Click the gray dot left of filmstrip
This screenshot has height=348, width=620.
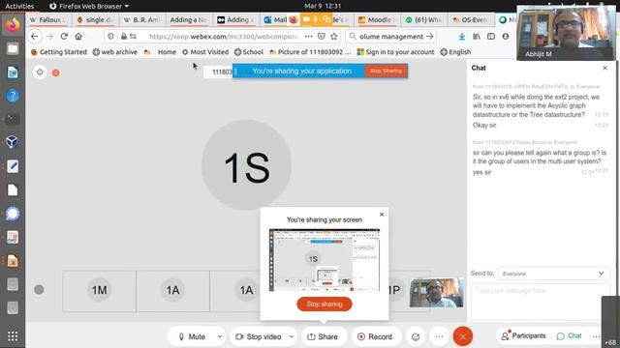(39, 290)
